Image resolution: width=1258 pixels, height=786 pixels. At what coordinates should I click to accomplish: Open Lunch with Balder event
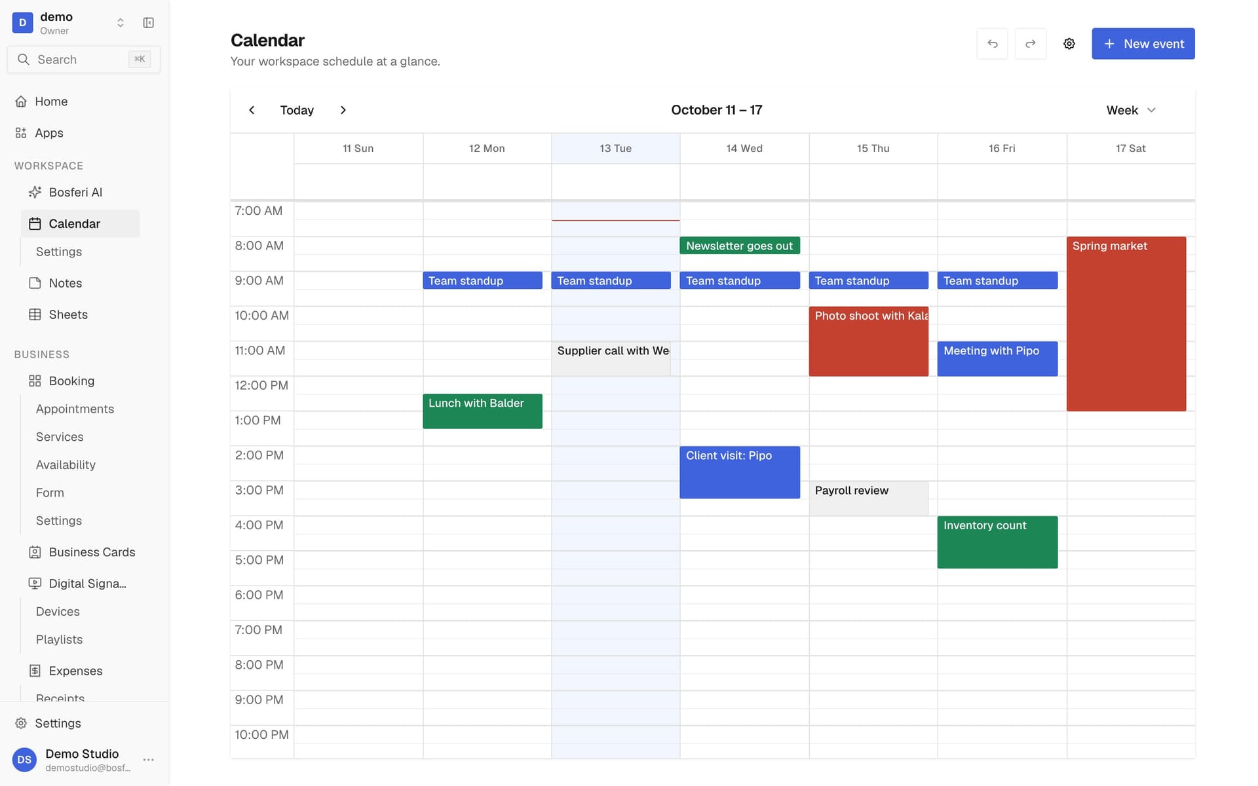483,411
